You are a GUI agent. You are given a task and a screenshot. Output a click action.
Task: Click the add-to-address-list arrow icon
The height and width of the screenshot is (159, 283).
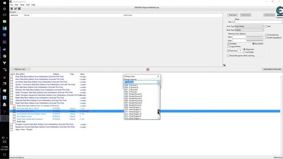click(224, 65)
